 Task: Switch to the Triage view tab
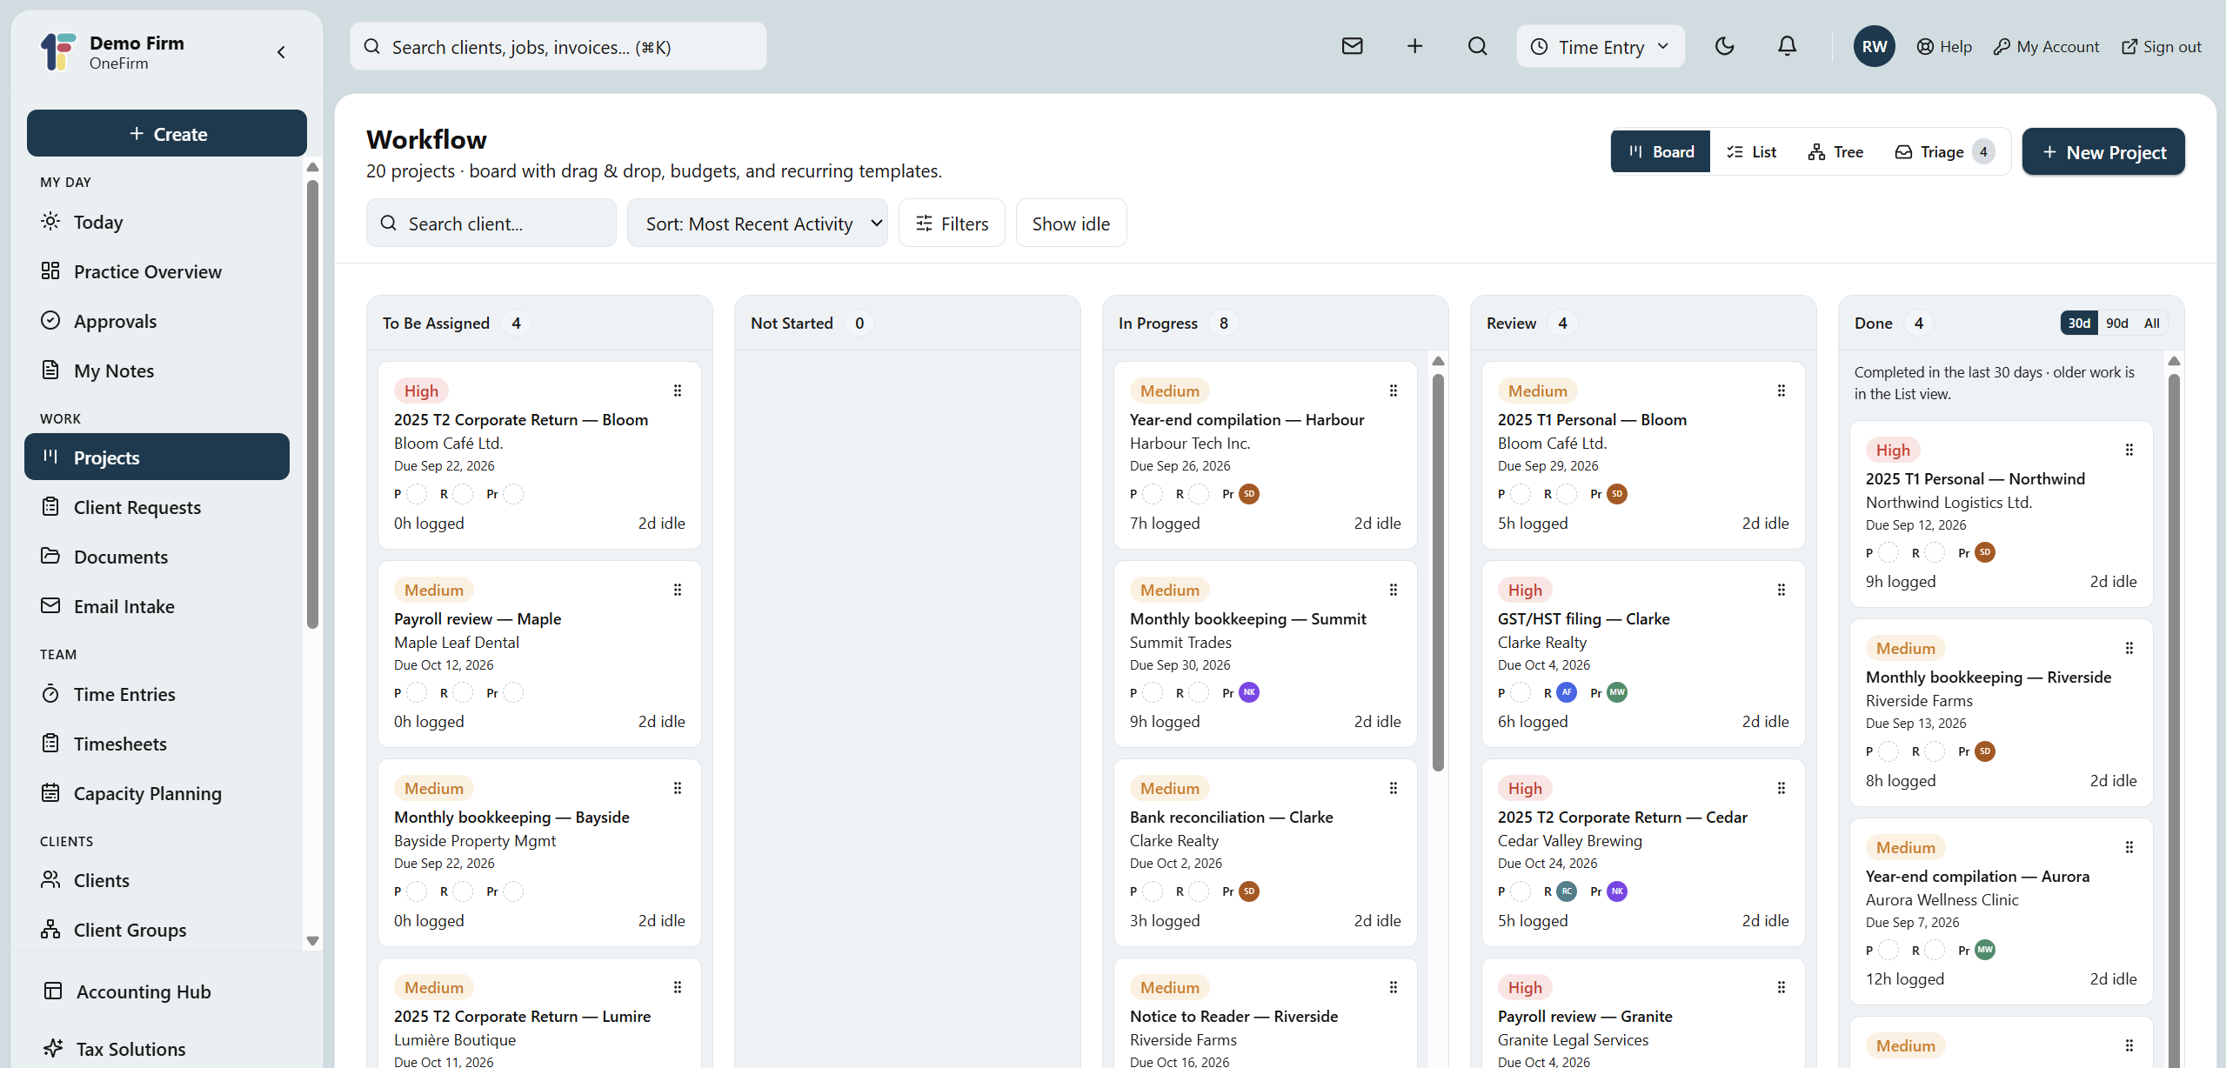(1944, 152)
